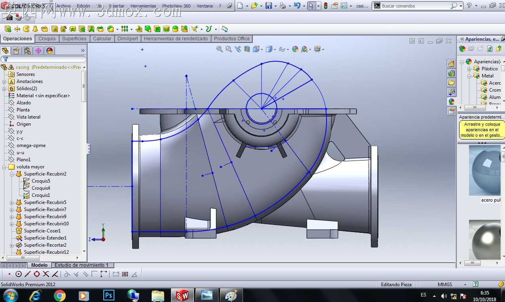This screenshot has width=505, height=302.
Task: Open the Display Style dropdown arrow
Action: click(x=275, y=50)
